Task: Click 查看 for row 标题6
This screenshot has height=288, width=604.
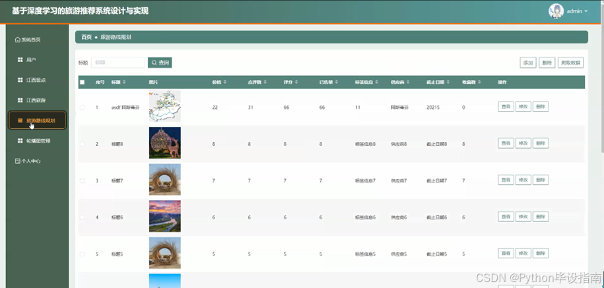Action: tap(506, 217)
